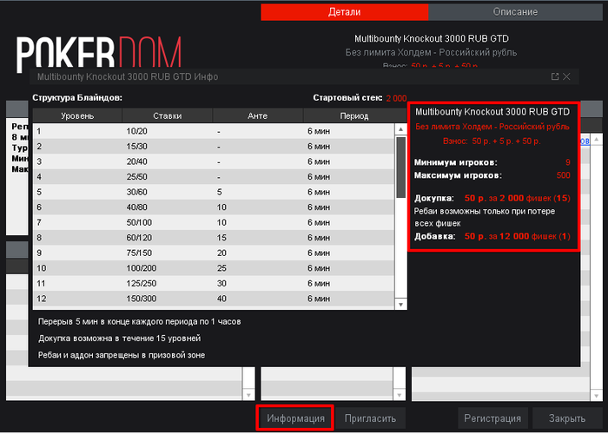Click the partially hidden blue link behind dialog

[585, 141]
